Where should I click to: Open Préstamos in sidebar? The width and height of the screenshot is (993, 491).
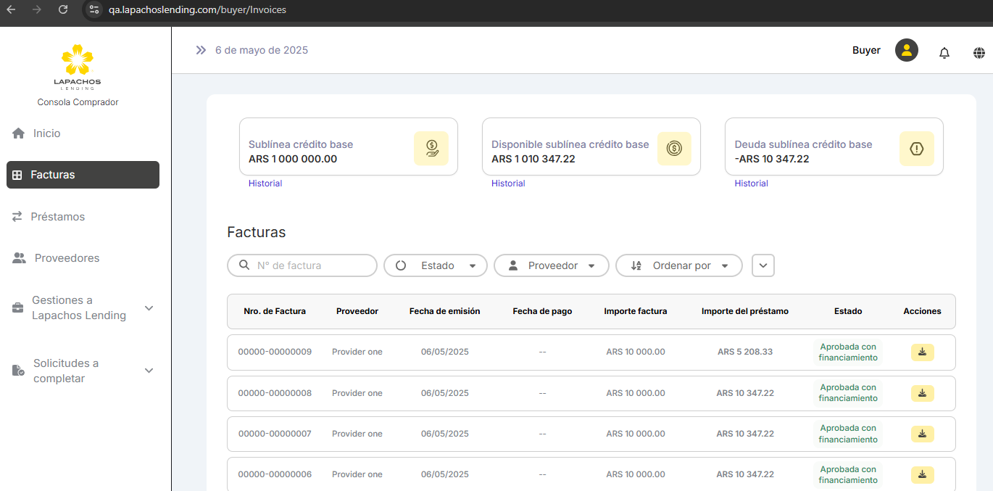click(57, 217)
